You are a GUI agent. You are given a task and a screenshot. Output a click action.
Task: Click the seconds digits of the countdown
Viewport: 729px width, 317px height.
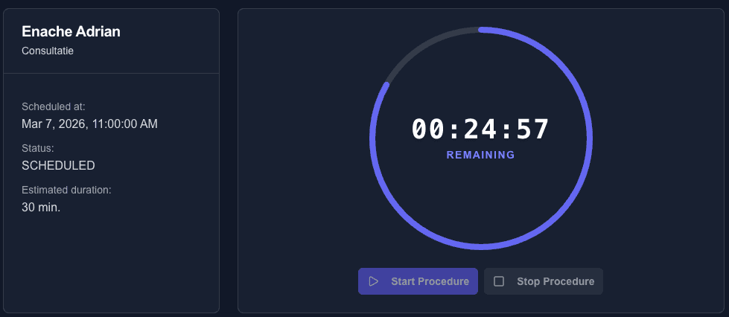532,129
